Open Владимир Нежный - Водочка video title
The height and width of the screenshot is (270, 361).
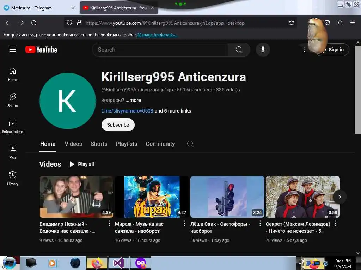(67, 227)
